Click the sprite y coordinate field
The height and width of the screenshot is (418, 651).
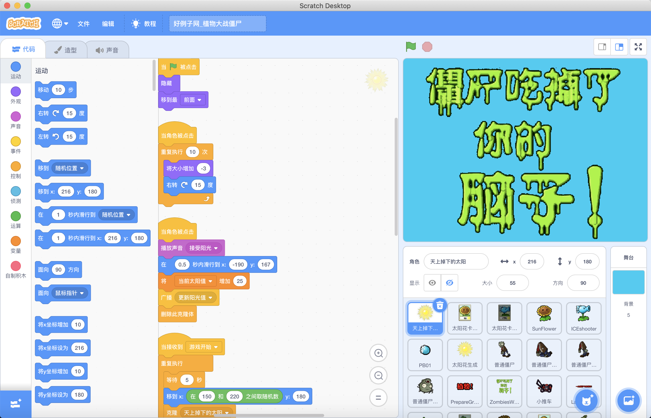(x=587, y=262)
